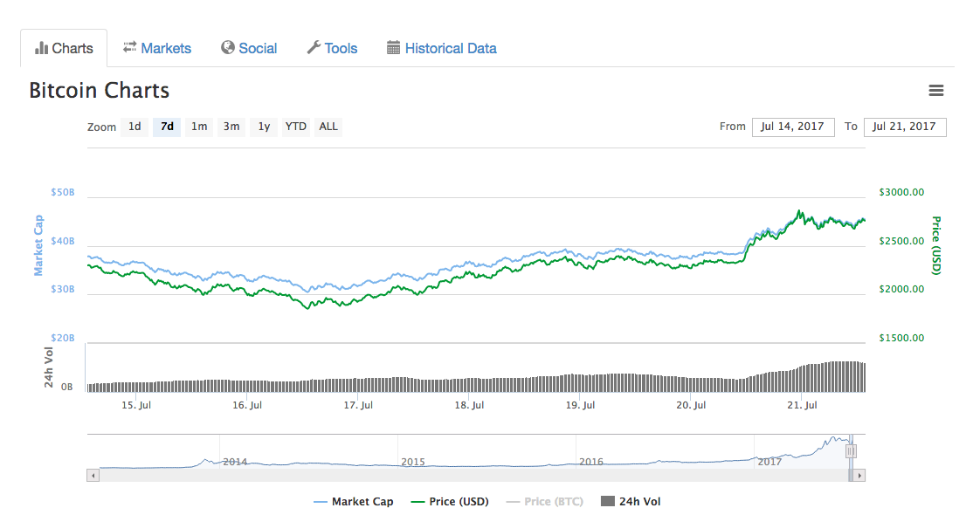Click 2014 in the navigator timeline
The height and width of the screenshot is (508, 973).
pos(235,462)
